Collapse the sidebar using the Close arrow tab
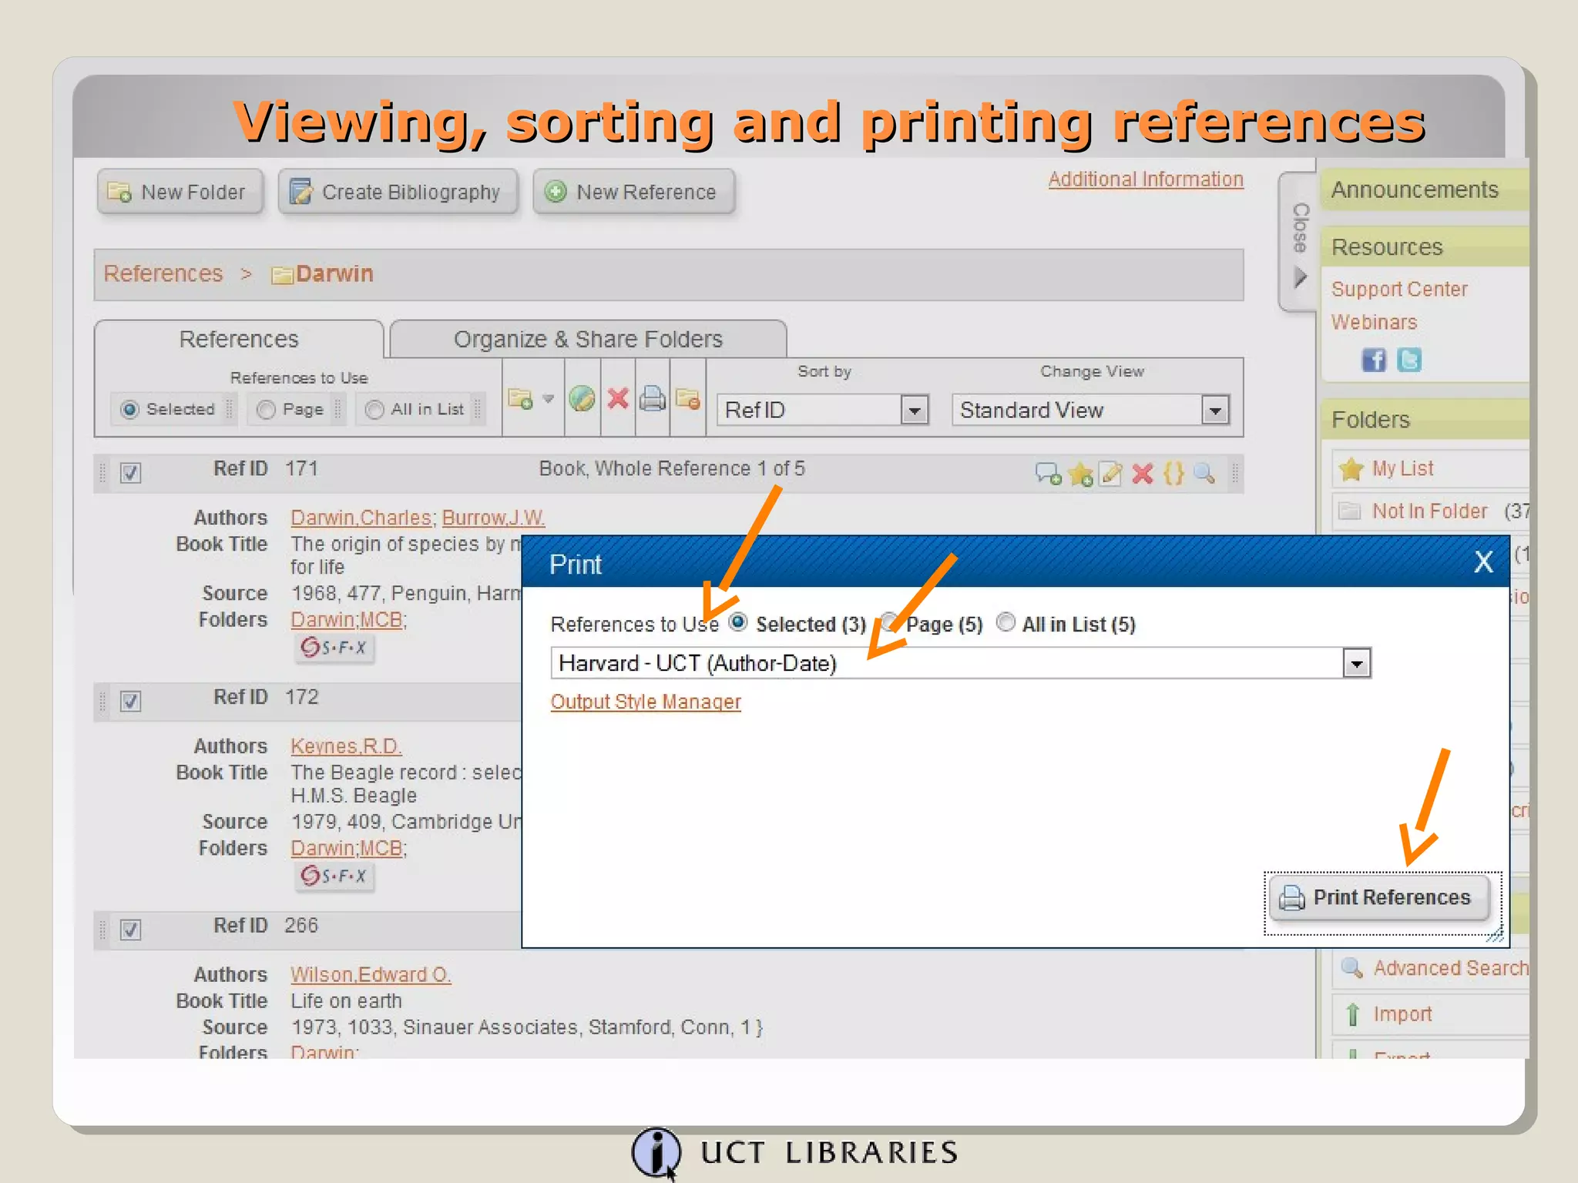This screenshot has width=1578, height=1183. [x=1299, y=241]
